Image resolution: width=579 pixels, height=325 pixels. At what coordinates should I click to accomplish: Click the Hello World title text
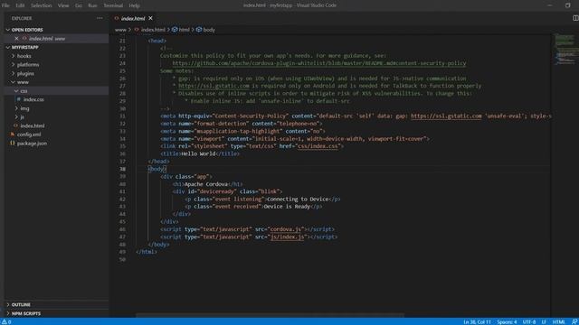pyautogui.click(x=198, y=154)
